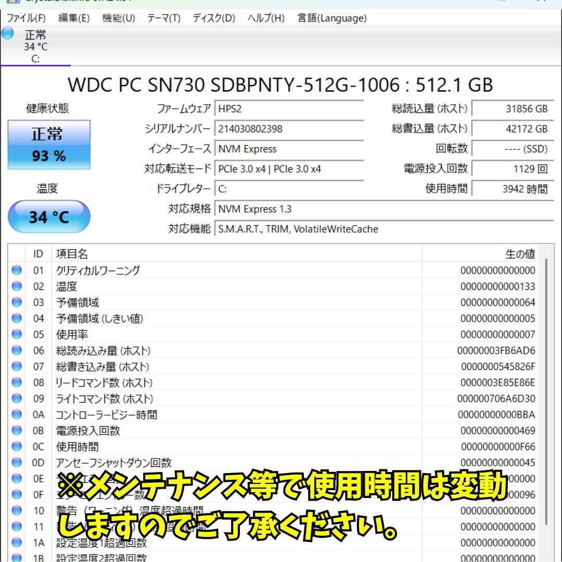562x562 pixels.
Task: Click the status dot beside 電源投入回数
Action: [17, 430]
